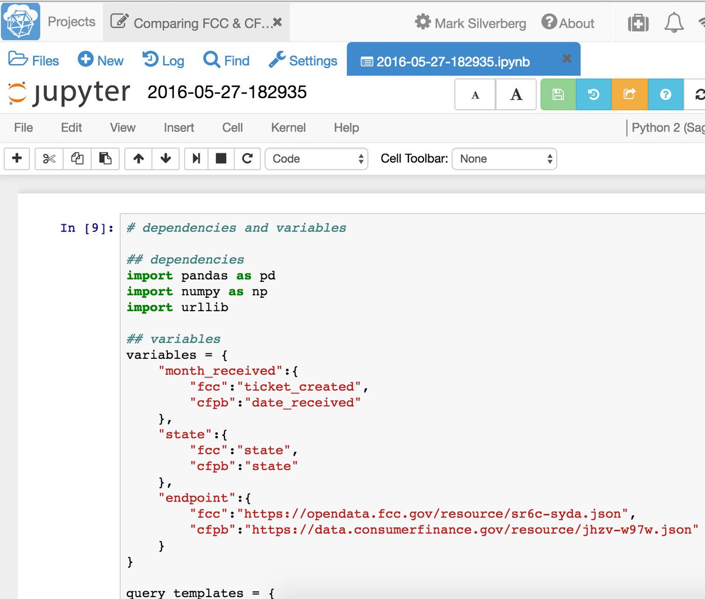
Task: Close the Comparing FCC & CF... project tab
Action: [277, 22]
